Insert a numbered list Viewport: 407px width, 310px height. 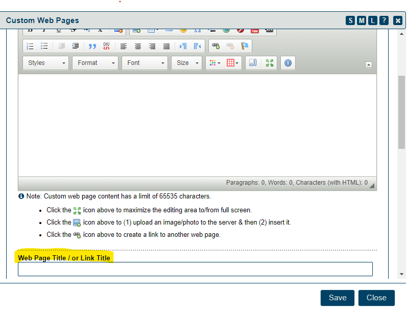30,46
